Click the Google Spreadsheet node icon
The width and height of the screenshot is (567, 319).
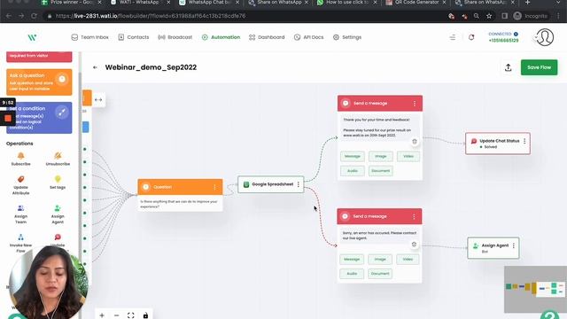tap(246, 184)
